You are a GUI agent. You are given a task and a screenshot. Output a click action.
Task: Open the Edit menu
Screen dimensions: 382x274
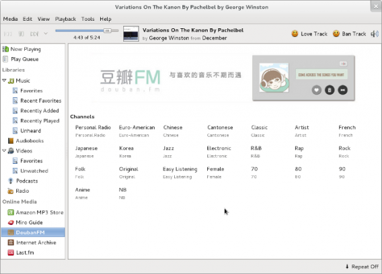click(28, 19)
